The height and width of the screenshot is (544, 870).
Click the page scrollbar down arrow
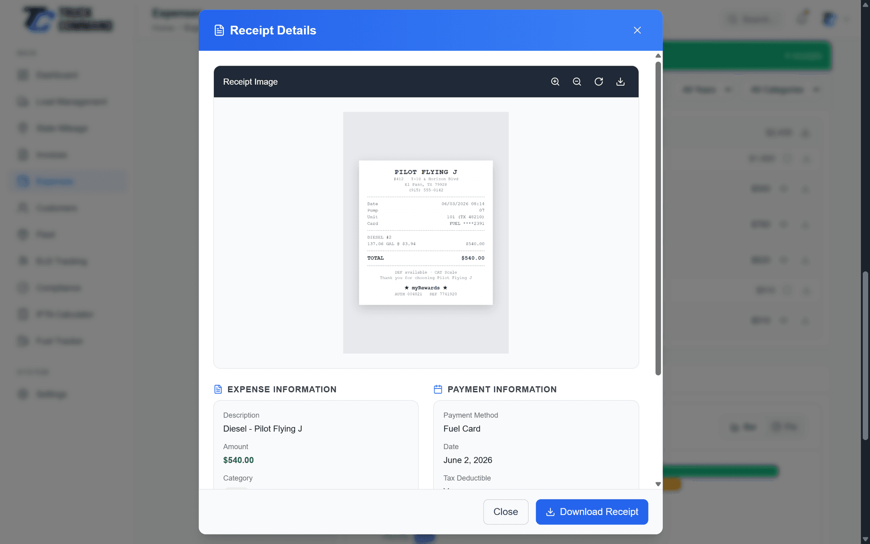pyautogui.click(x=865, y=539)
